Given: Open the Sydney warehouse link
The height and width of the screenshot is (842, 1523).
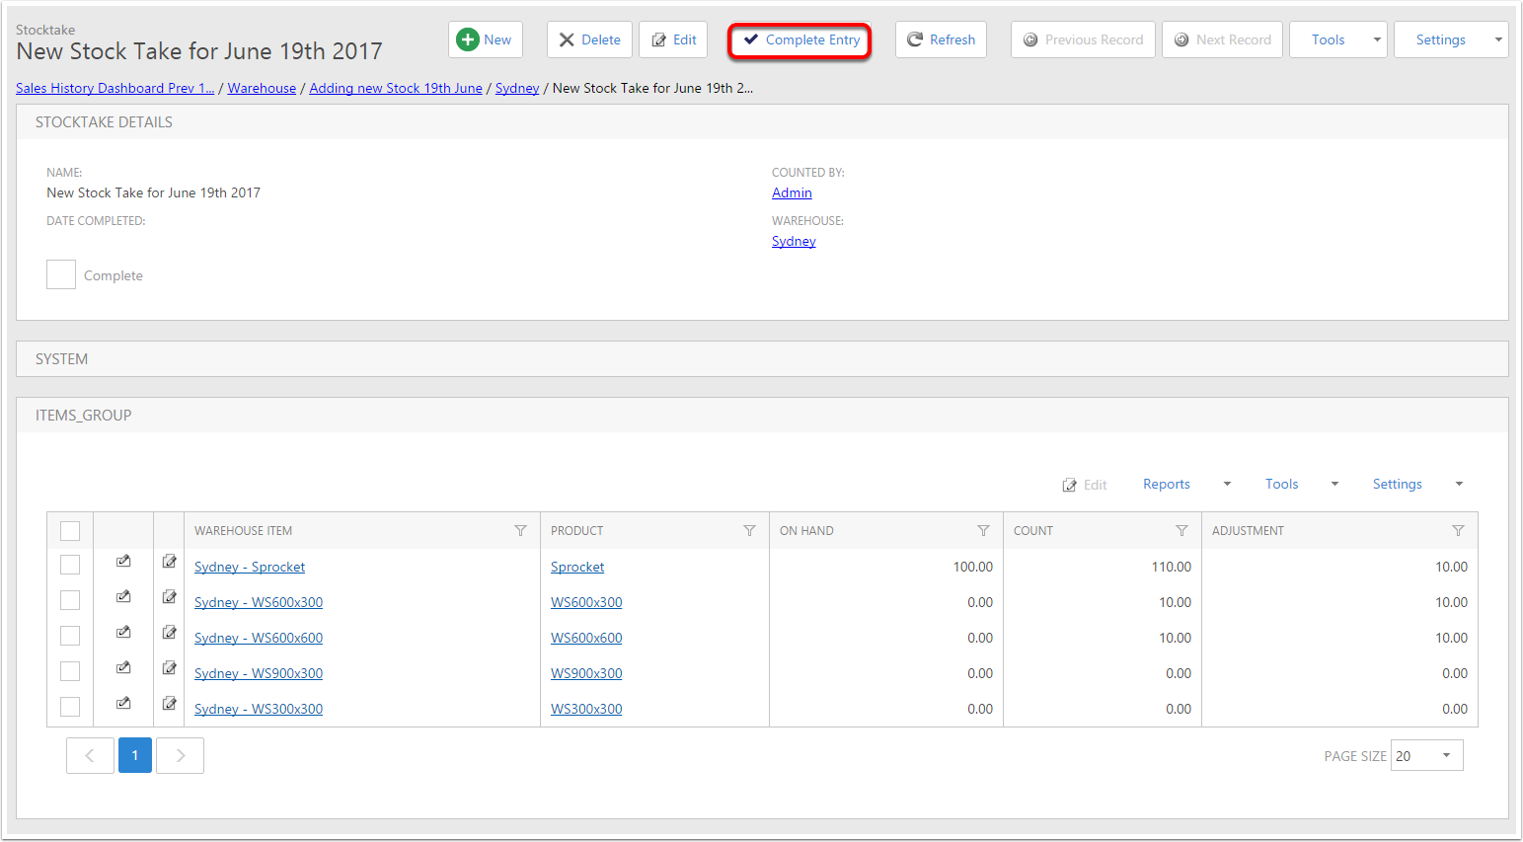Looking at the screenshot, I should (x=794, y=241).
